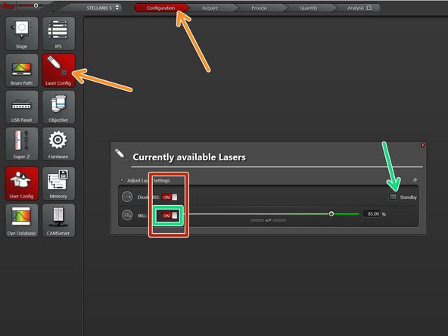This screenshot has width=448, height=336.
Task: Collapse the Adjust Laser Settings section
Action: 122,180
